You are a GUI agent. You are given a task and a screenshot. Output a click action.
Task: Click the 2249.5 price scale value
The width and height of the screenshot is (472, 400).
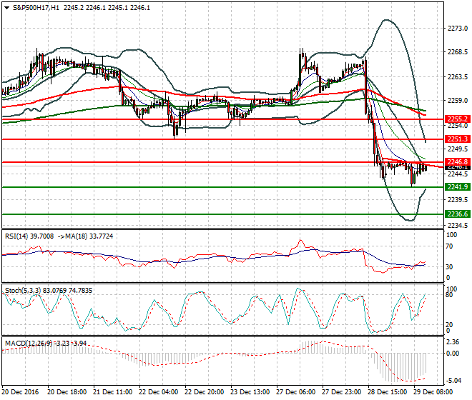click(x=458, y=149)
